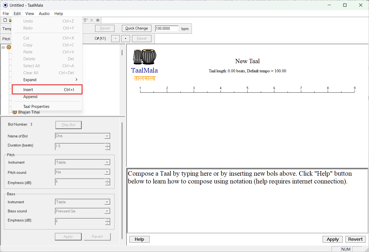The height and width of the screenshot is (252, 369).
Task: Open the Bass Instrument dropdown
Action: (107, 202)
